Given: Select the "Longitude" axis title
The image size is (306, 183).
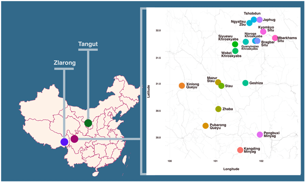Looking at the screenshot, I should pos(231,169).
